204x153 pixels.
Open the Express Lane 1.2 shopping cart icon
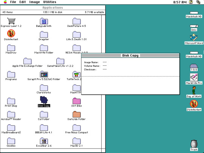tap(11, 21)
